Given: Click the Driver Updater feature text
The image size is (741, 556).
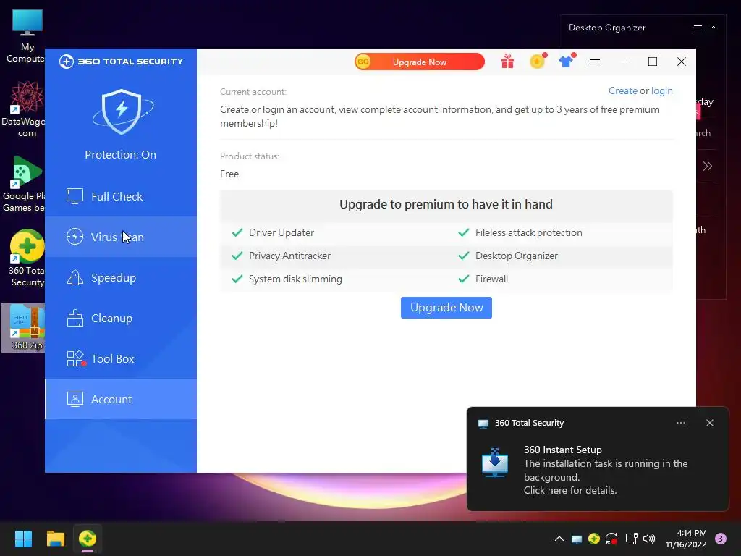Looking at the screenshot, I should (x=281, y=232).
